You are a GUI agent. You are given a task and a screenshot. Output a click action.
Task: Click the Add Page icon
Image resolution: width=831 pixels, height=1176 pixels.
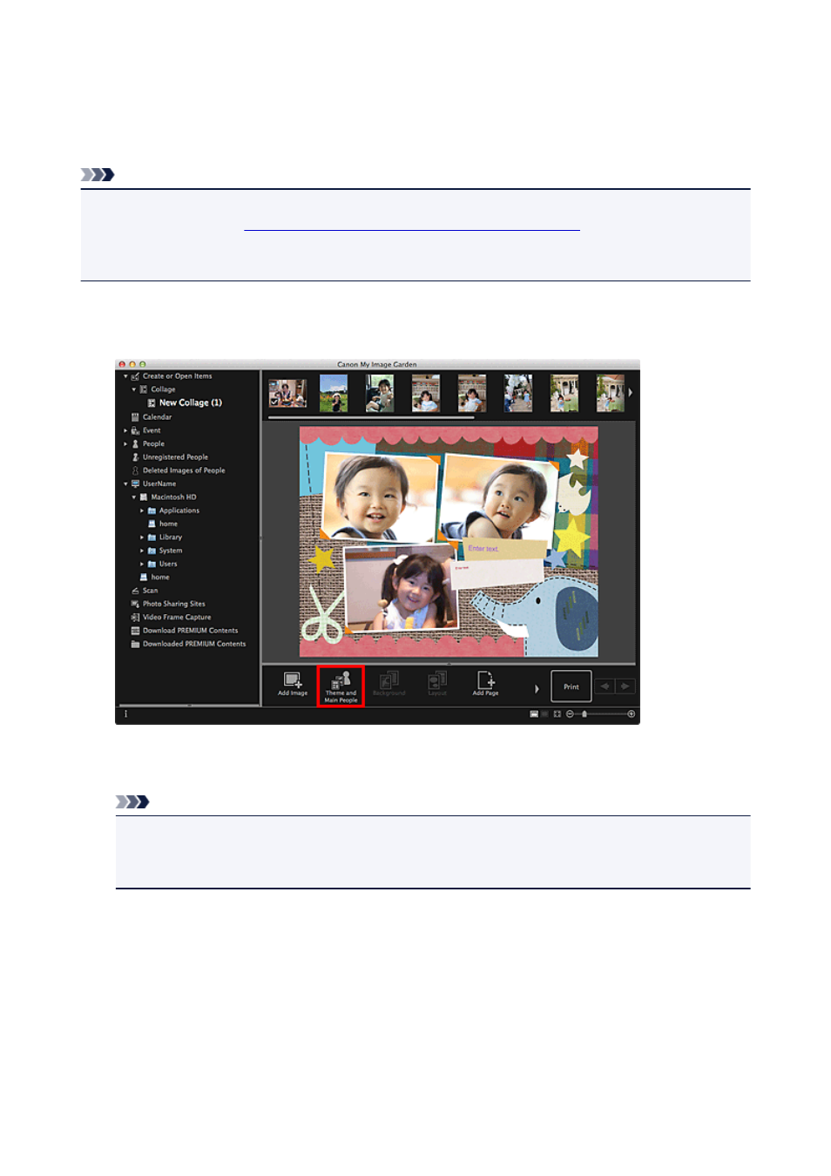[x=485, y=684]
